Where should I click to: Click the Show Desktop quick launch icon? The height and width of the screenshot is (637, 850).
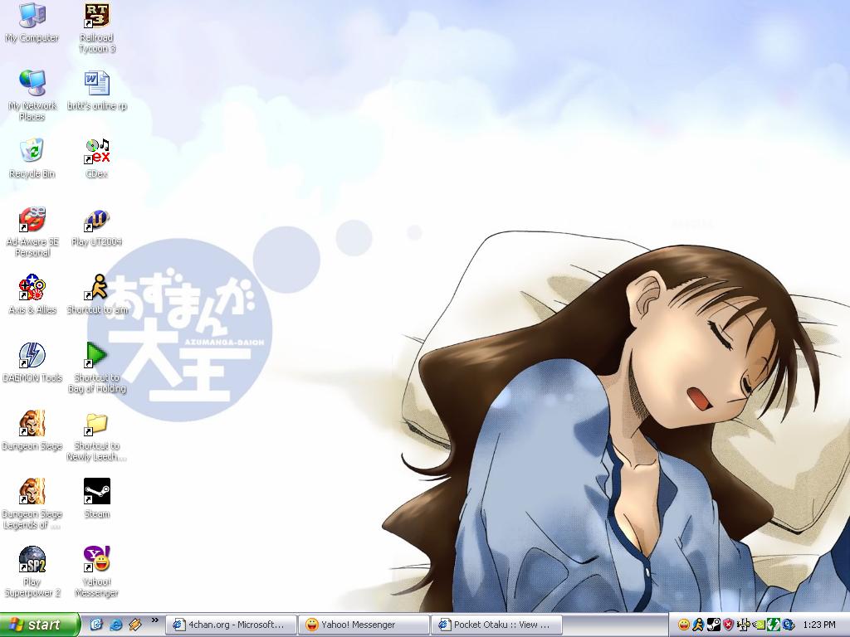[x=96, y=625]
